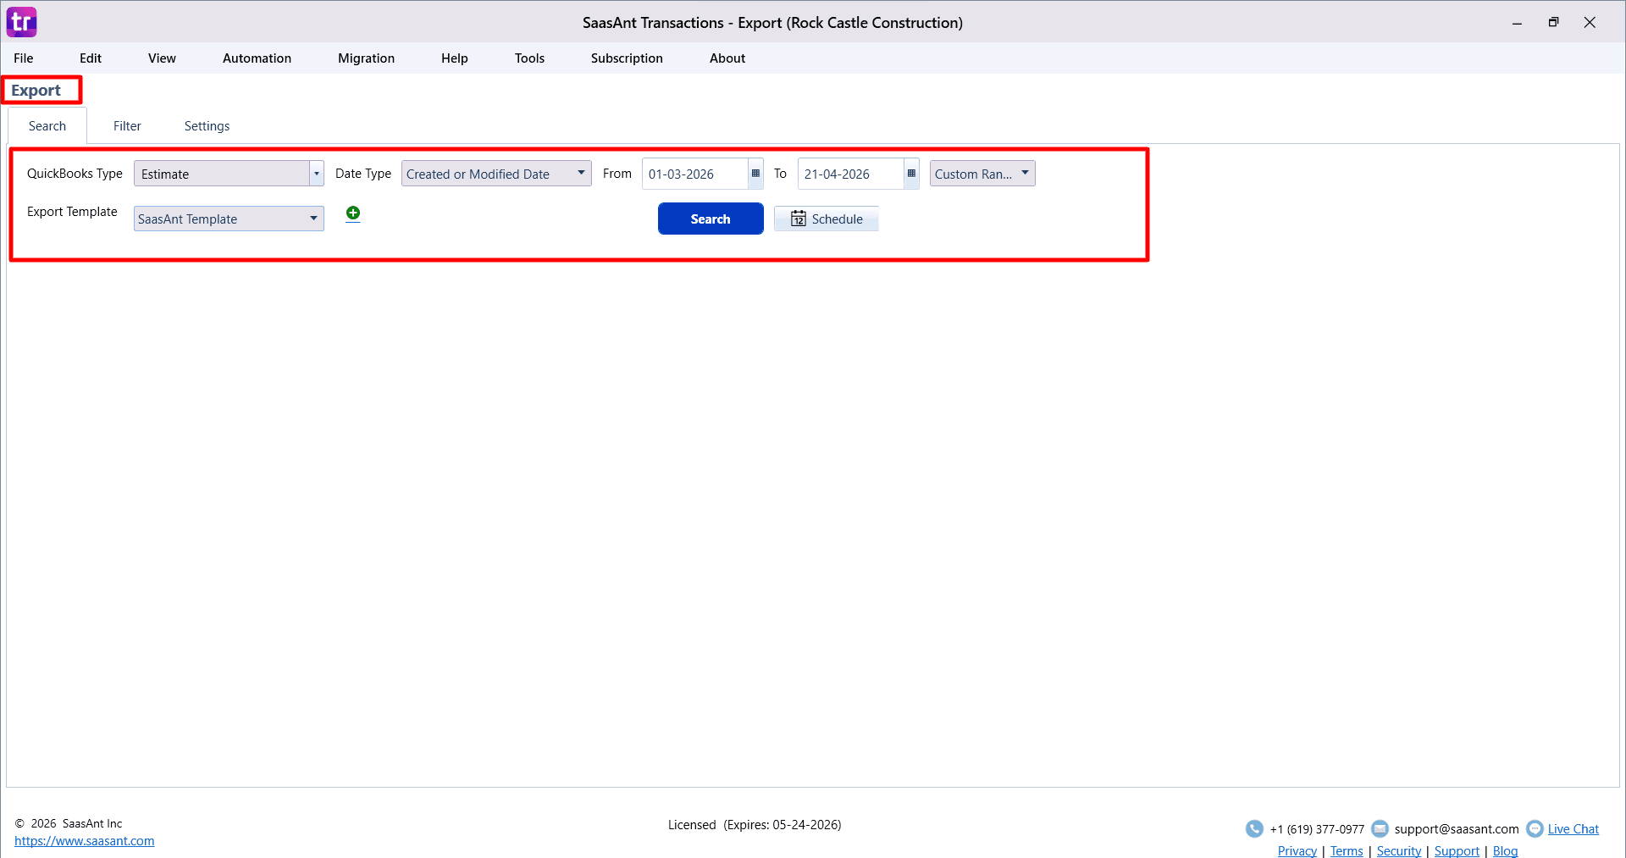Open the Privacy link
Image resolution: width=1626 pixels, height=858 pixels.
[x=1297, y=850]
